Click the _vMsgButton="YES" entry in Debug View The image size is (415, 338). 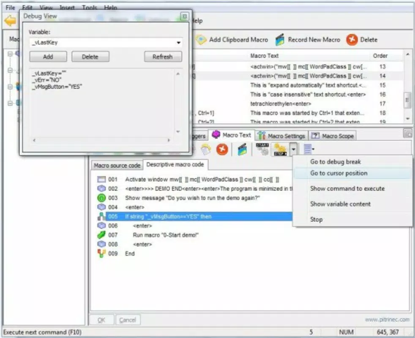click(x=57, y=87)
